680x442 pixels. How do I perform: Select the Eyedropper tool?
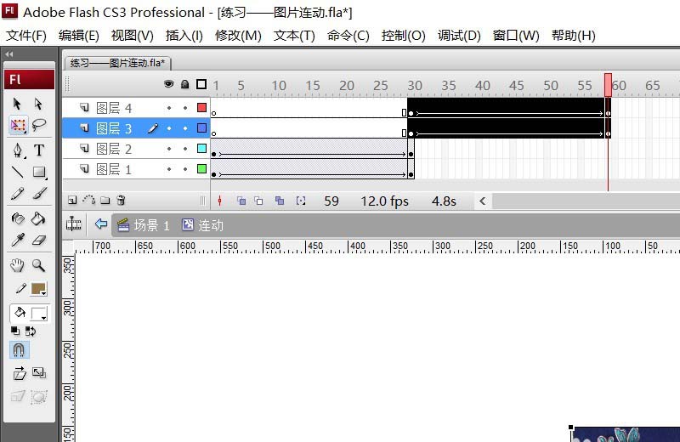[17, 240]
